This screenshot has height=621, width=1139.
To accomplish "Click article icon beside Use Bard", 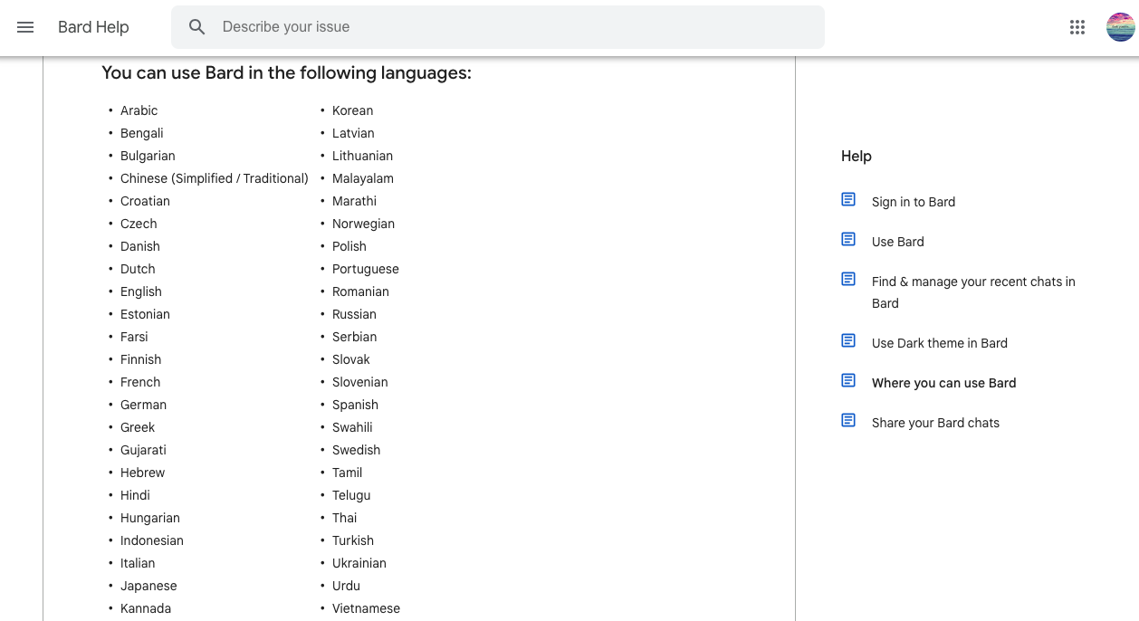I will click(x=848, y=239).
